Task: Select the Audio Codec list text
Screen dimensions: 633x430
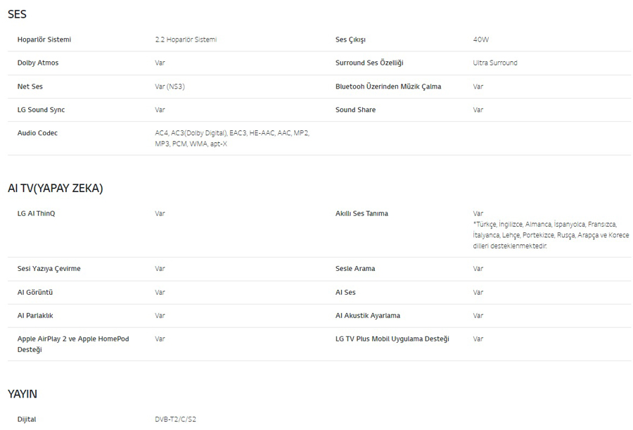Action: tap(232, 138)
